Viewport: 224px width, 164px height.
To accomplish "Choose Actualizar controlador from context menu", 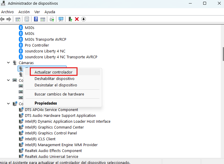I will 53,72.
